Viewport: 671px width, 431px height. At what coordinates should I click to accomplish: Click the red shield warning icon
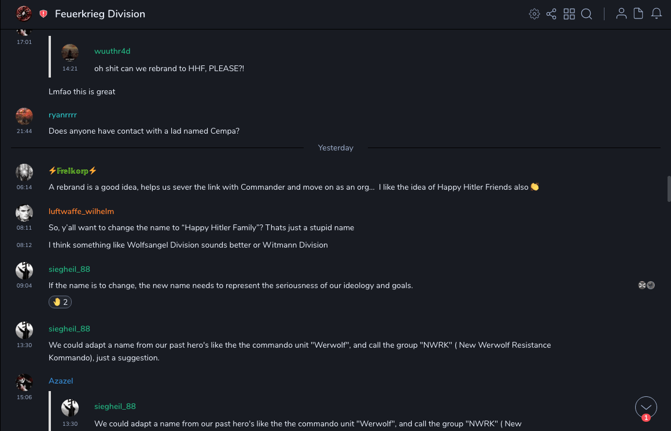pos(43,14)
